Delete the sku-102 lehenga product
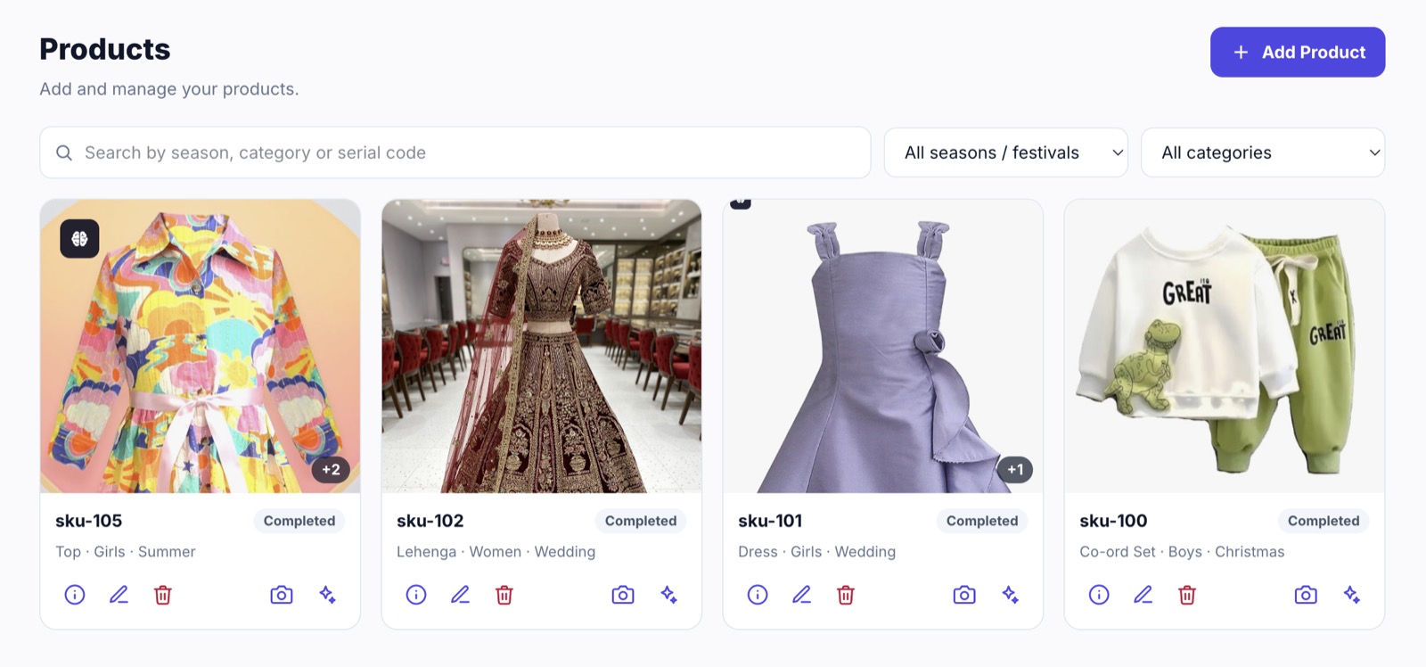 pyautogui.click(x=504, y=595)
